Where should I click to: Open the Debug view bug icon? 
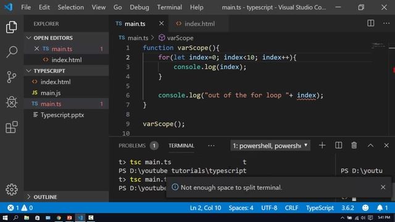[12, 102]
